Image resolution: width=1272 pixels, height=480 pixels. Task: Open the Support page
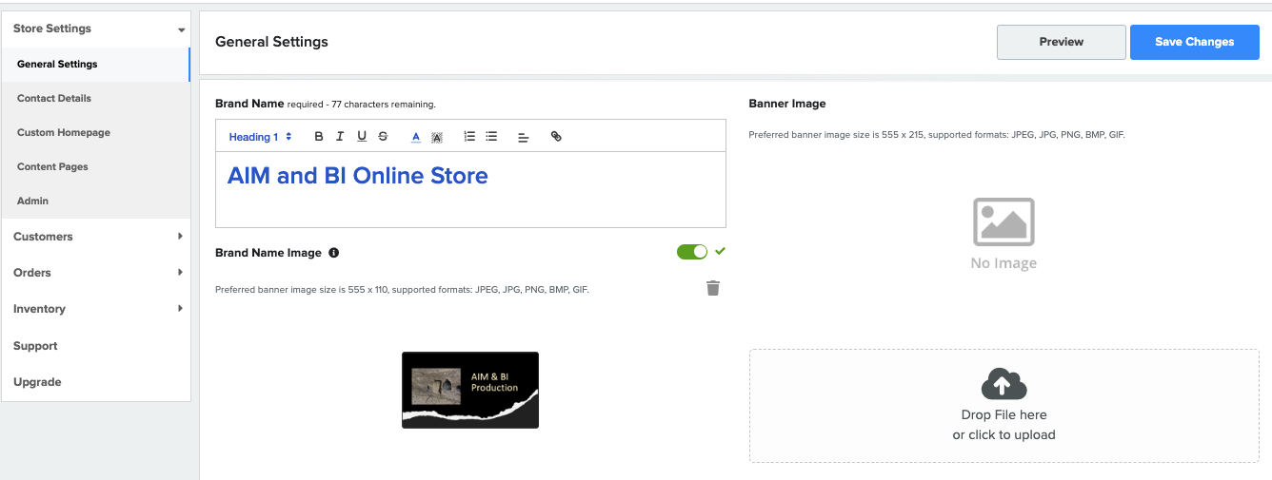(96, 346)
